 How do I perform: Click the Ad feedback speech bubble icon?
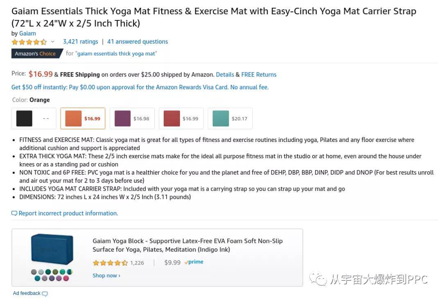(45, 294)
